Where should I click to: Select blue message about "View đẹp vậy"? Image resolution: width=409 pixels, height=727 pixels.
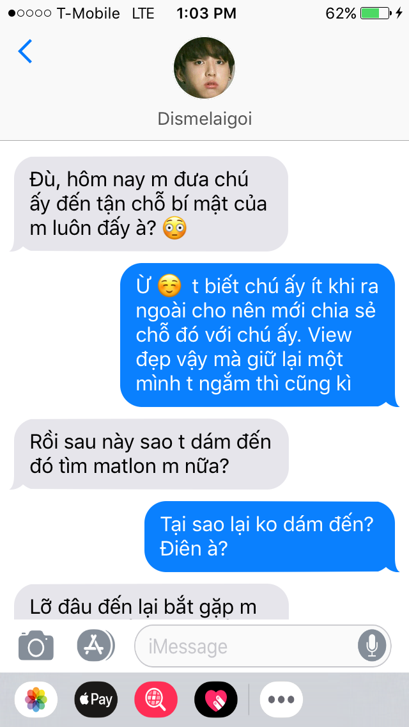click(259, 335)
